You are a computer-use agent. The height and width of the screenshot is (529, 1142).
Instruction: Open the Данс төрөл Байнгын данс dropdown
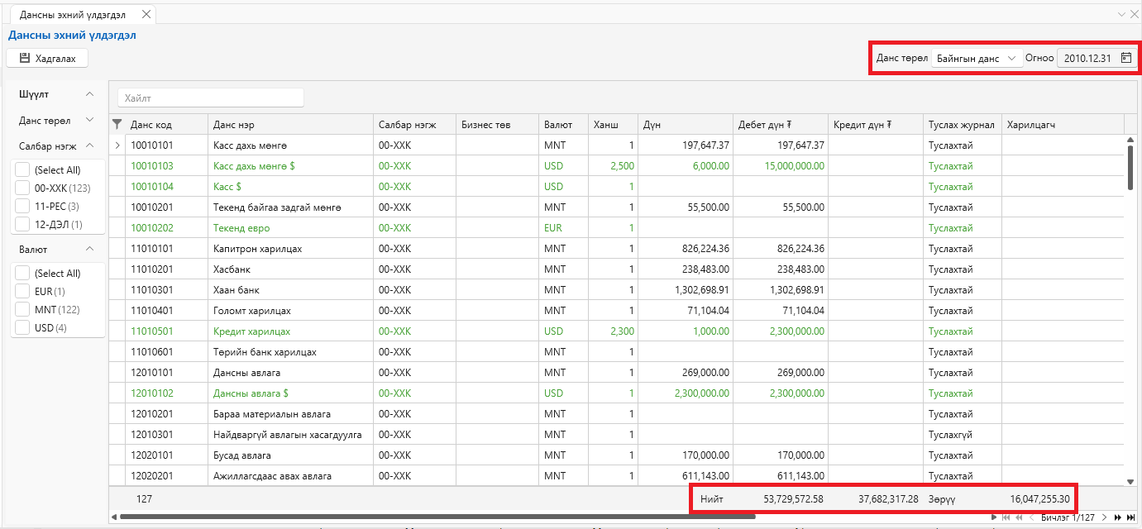(977, 58)
